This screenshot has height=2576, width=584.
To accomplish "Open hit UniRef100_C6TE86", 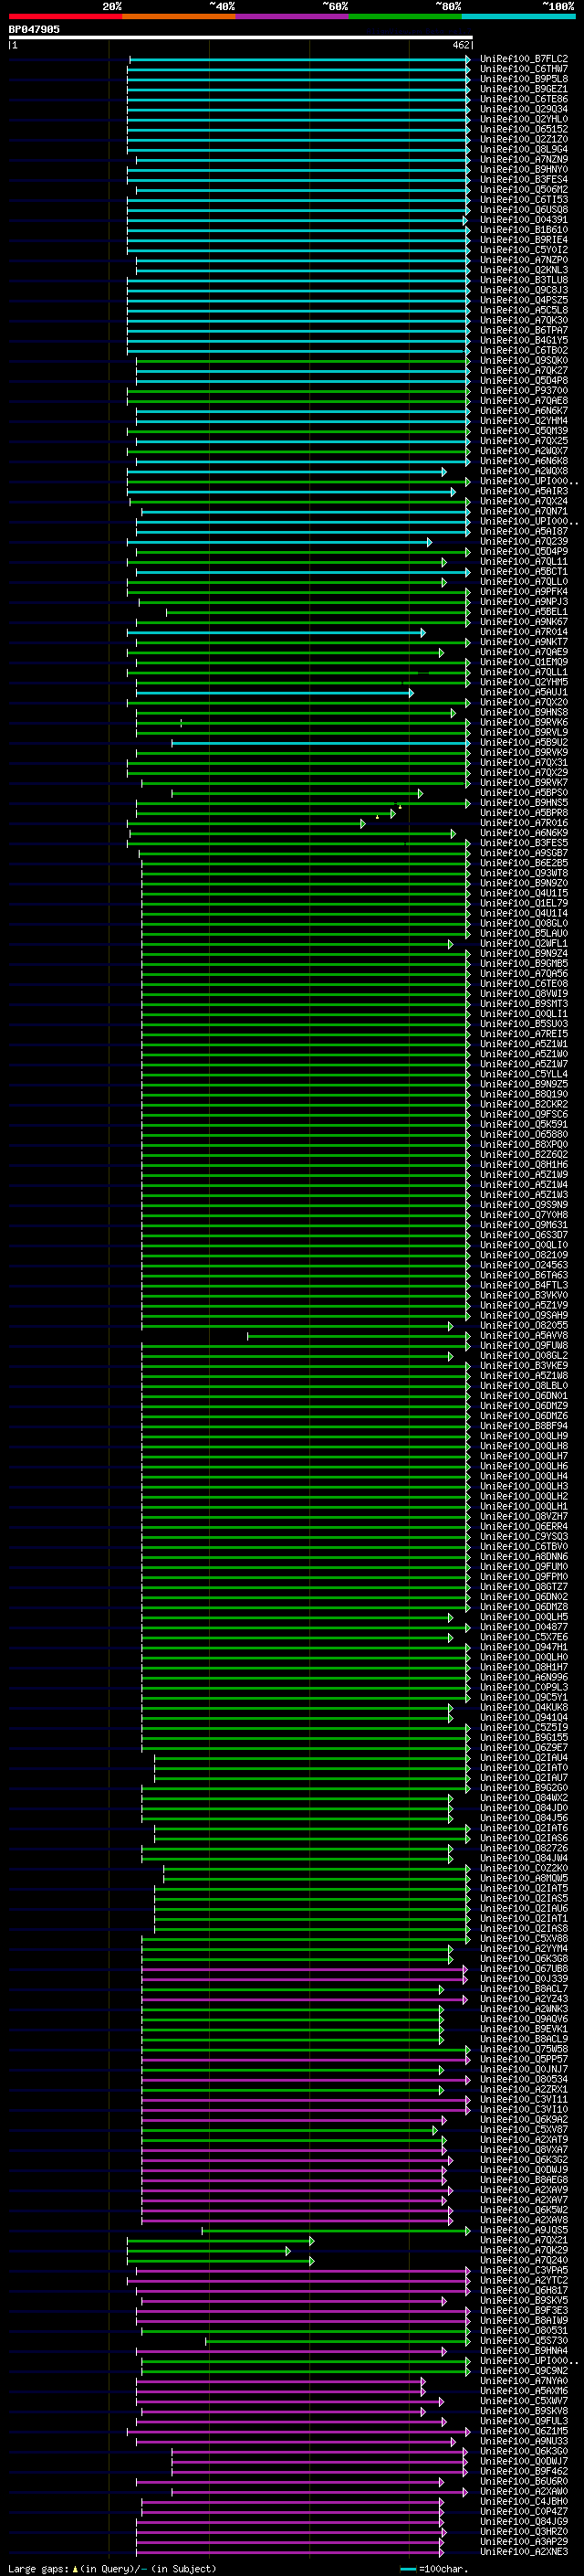I will 523,99.
